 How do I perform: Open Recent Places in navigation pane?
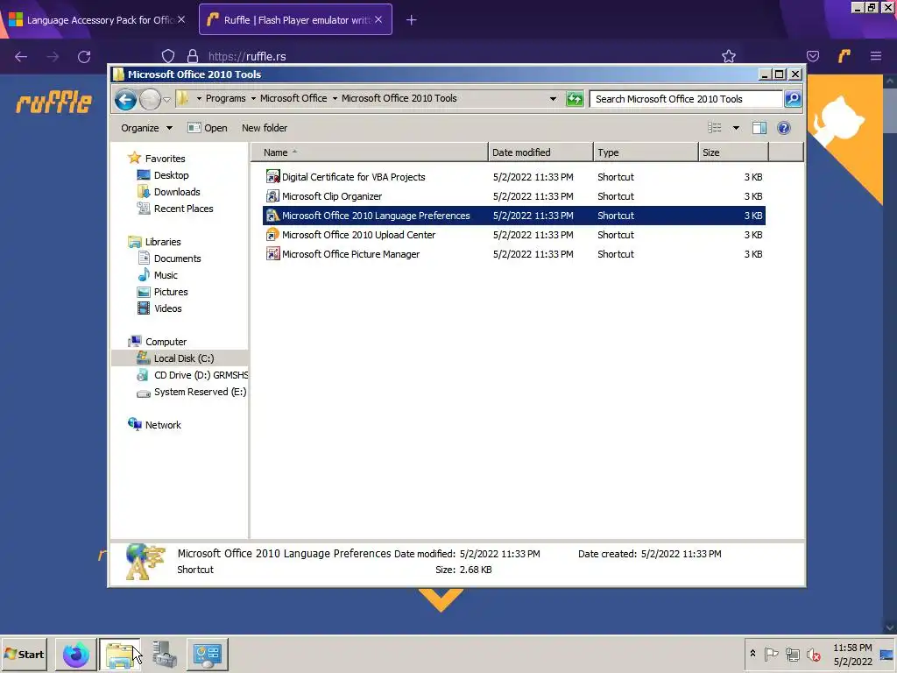pyautogui.click(x=183, y=209)
